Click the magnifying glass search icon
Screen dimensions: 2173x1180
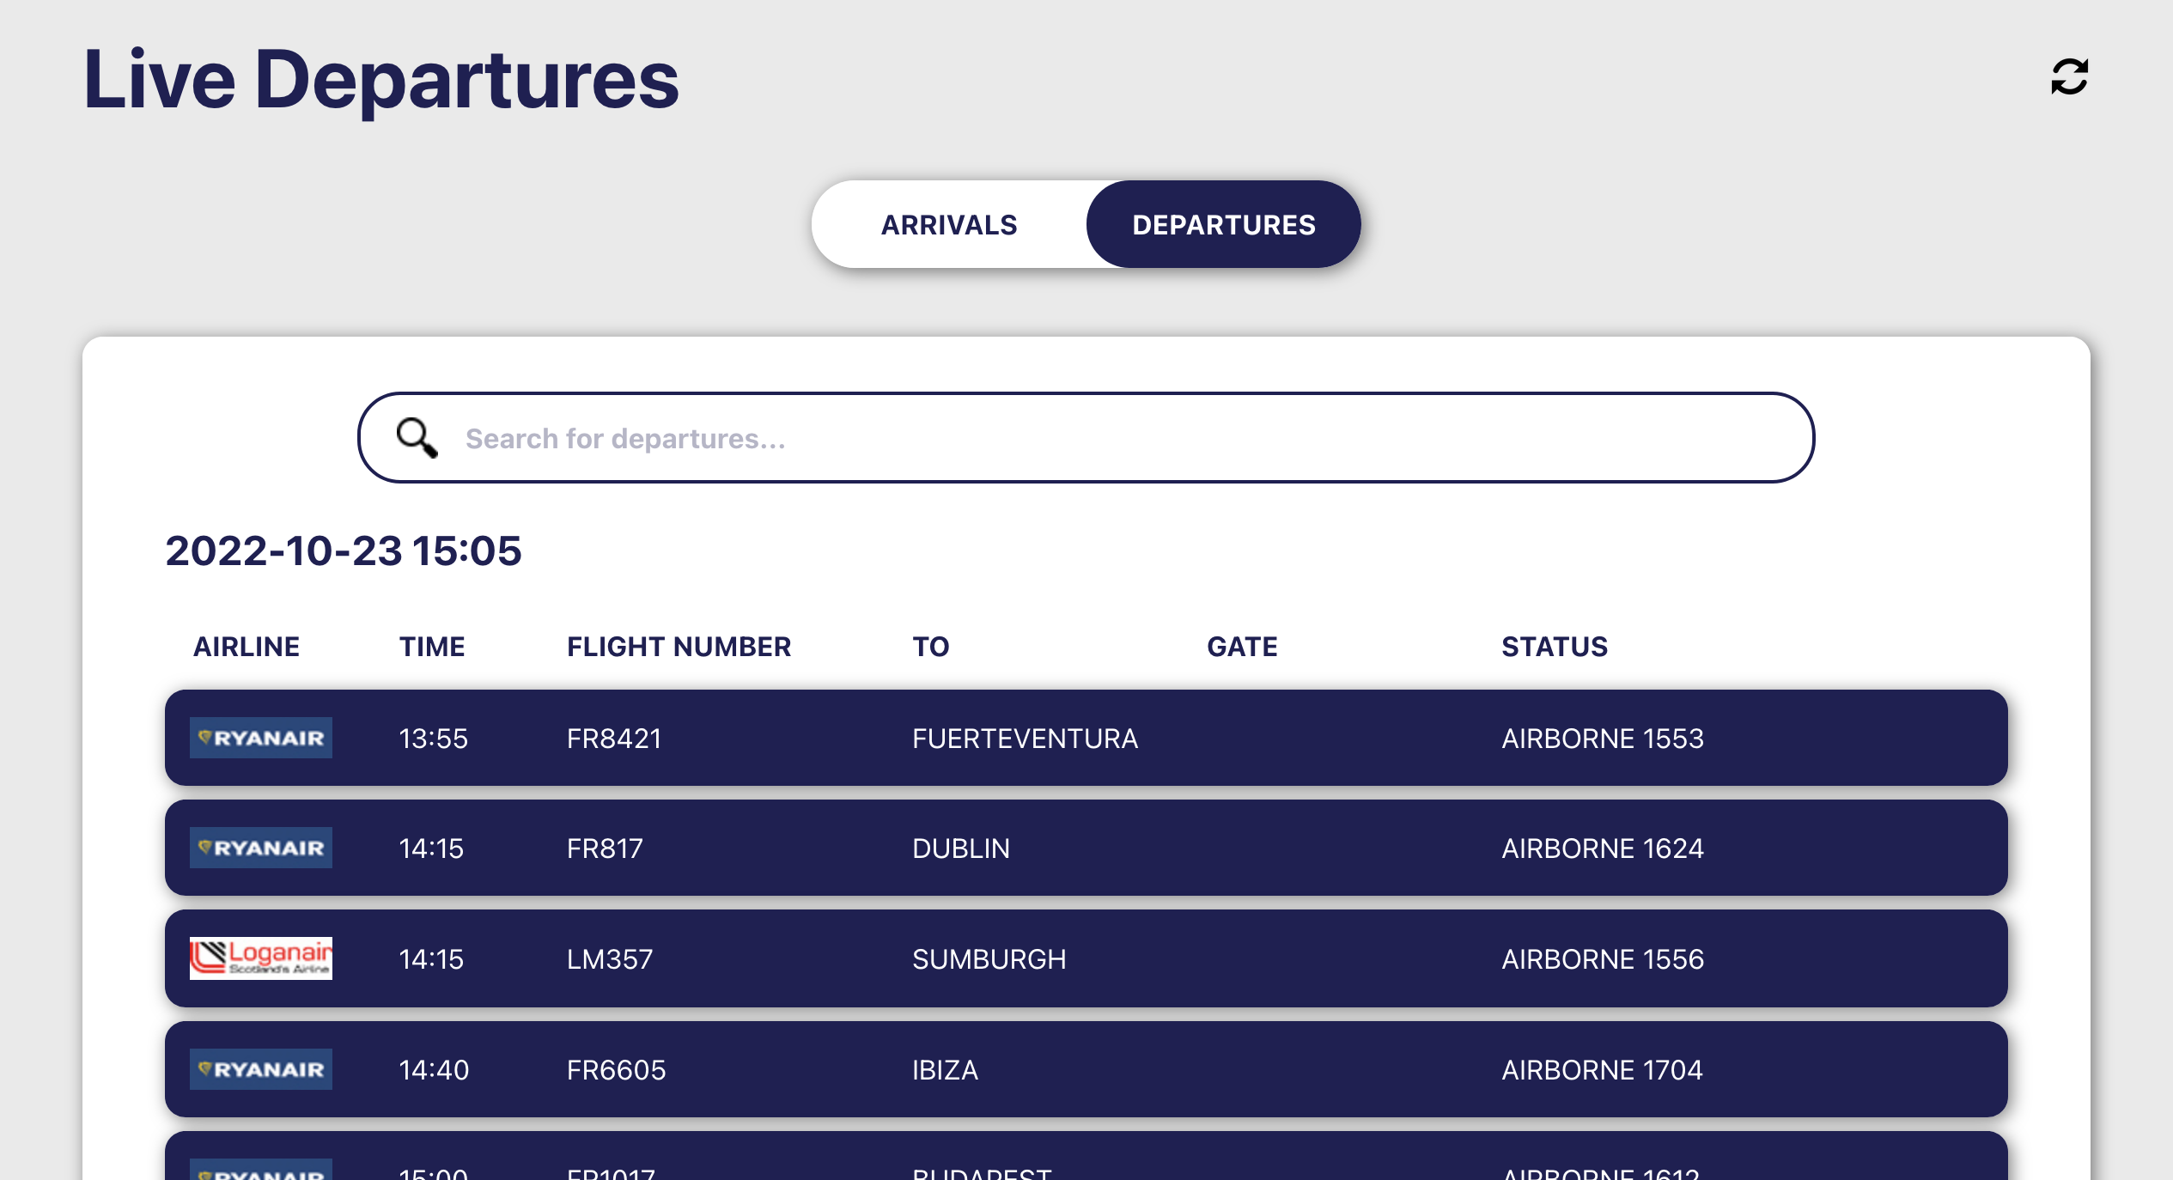point(417,438)
